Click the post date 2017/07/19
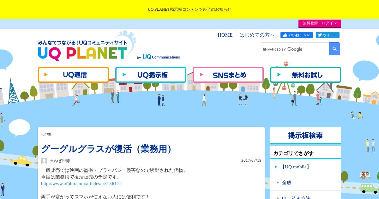This screenshot has width=379, height=199. point(251,160)
